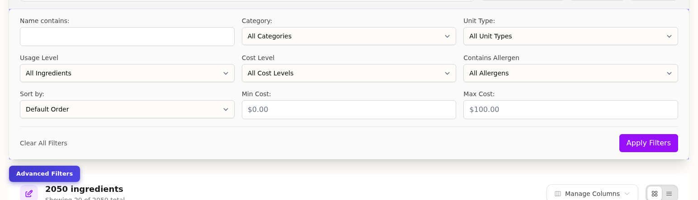Click into the Max Cost field
Image resolution: width=698 pixels, height=200 pixels.
point(570,110)
